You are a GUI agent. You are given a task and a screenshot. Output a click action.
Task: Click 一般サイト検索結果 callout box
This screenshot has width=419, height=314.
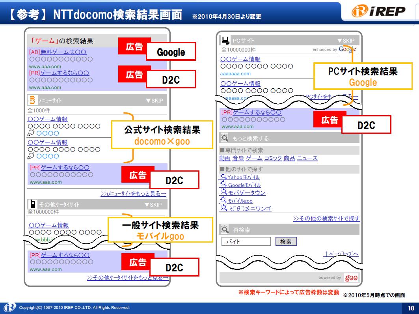(x=160, y=230)
